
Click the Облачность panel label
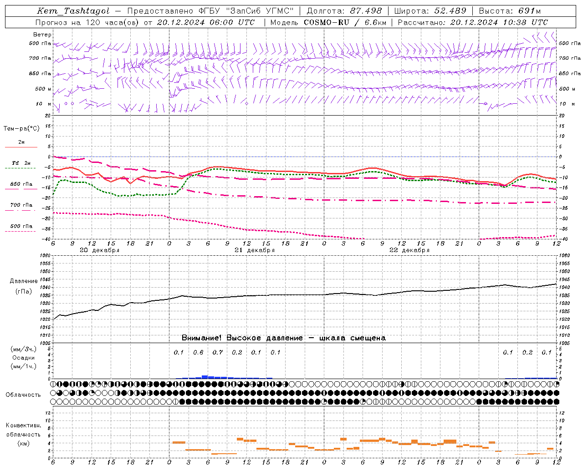click(23, 395)
